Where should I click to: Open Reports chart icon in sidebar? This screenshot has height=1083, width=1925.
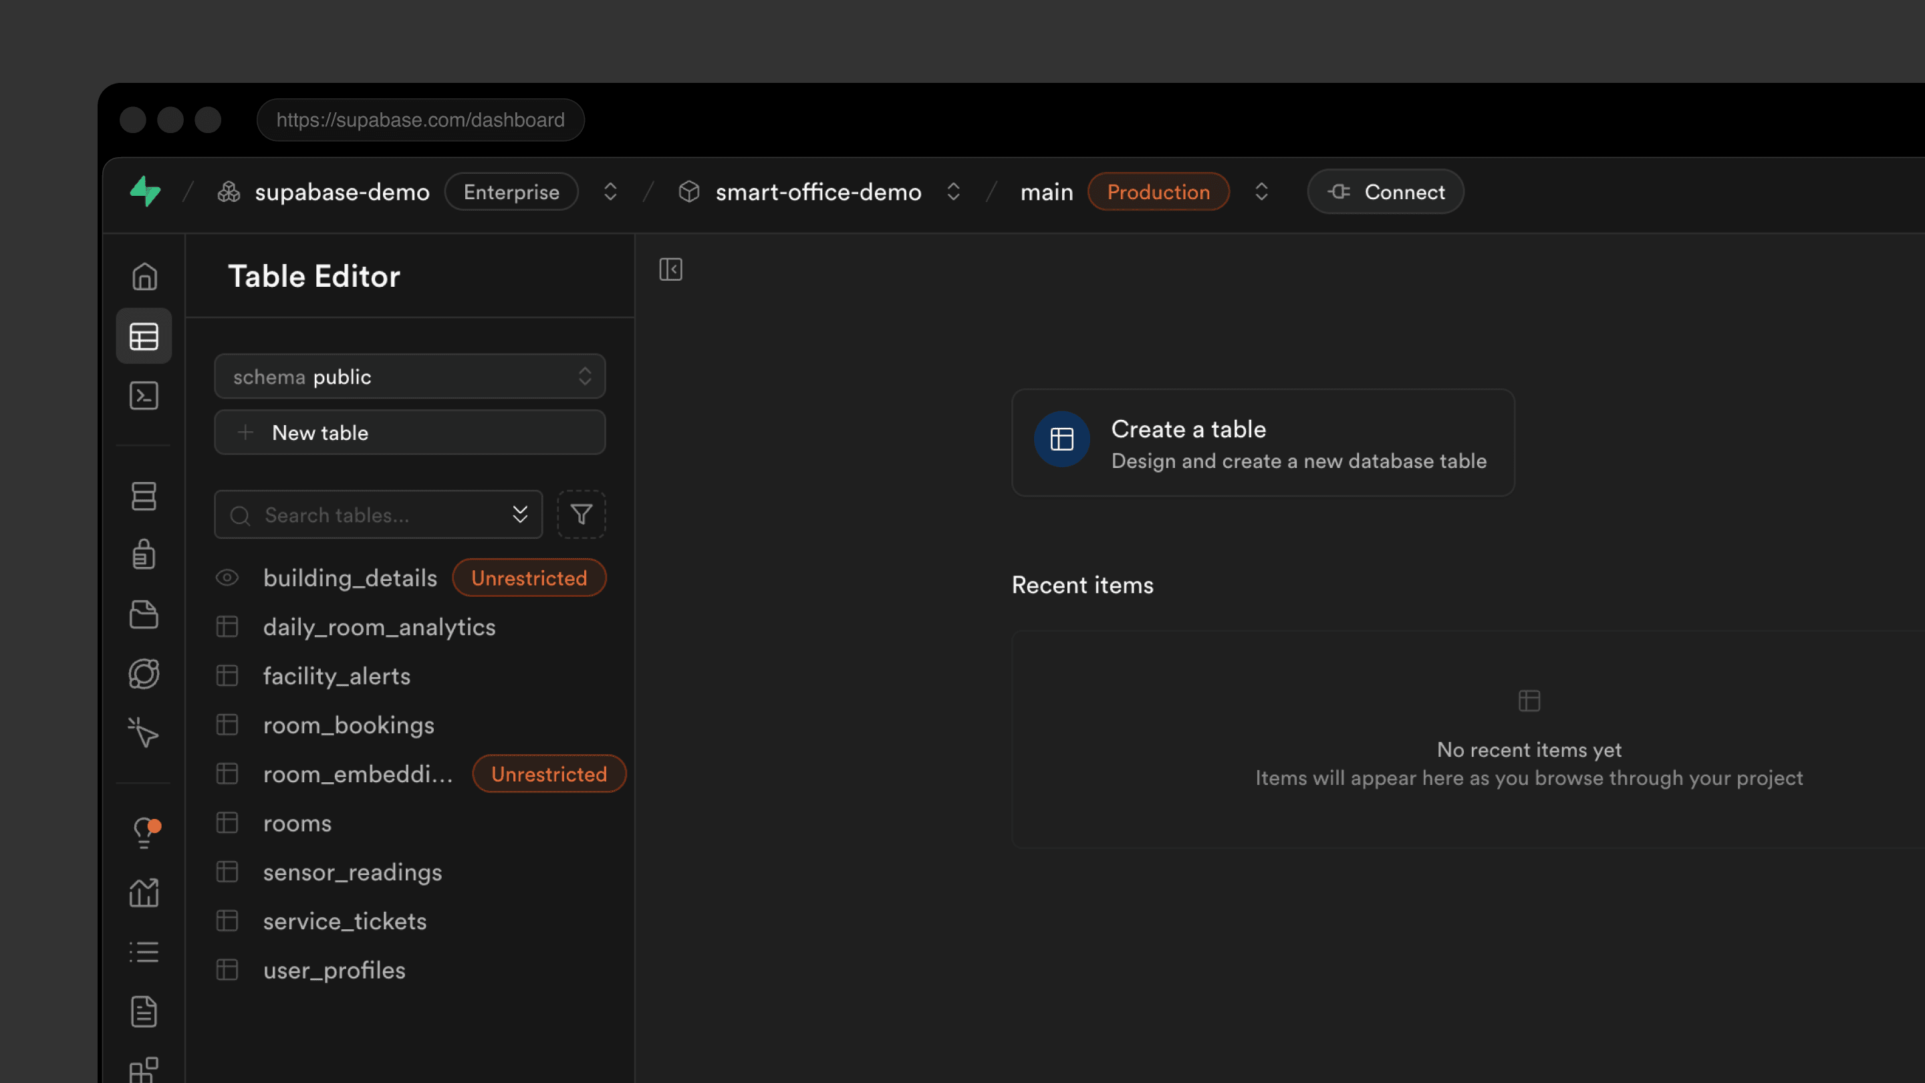[x=144, y=892]
